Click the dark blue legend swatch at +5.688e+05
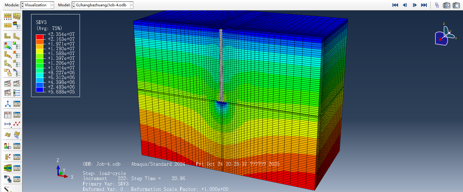The width and height of the screenshot is (463, 192). point(40,89)
